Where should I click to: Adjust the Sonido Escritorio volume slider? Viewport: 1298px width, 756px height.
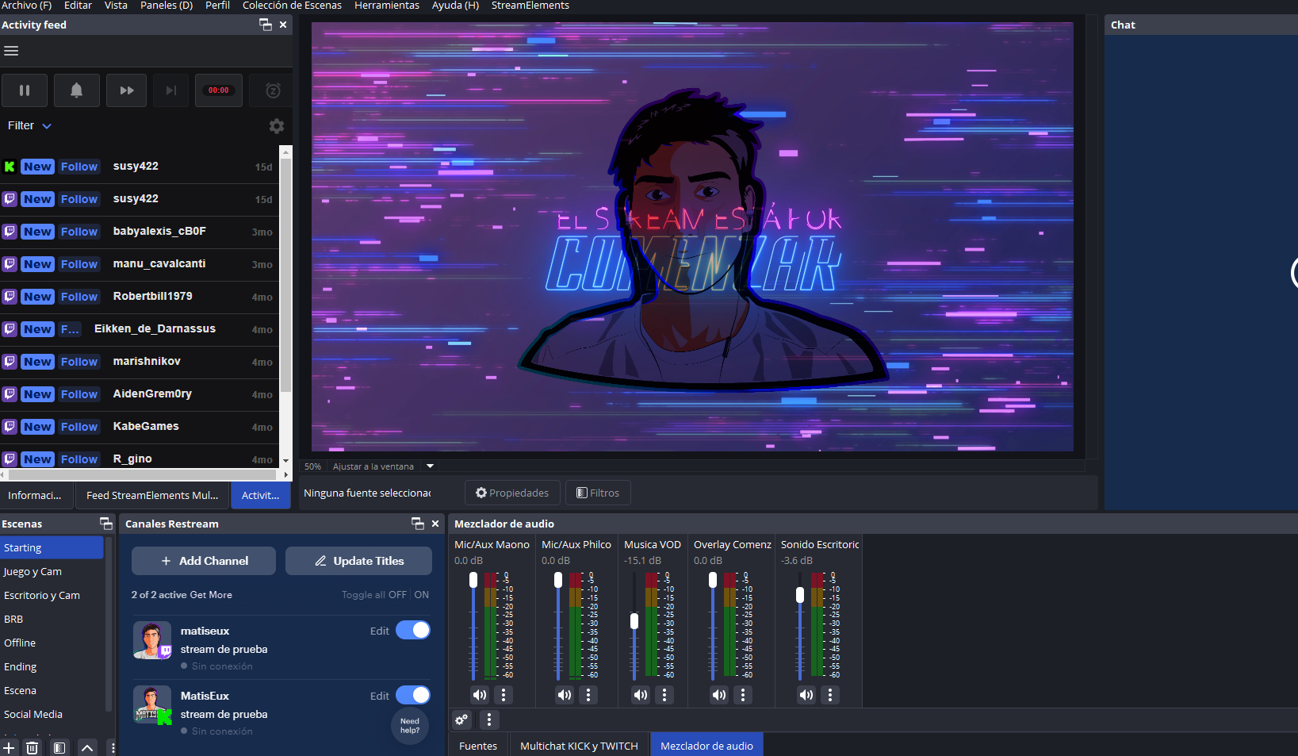[x=800, y=595]
